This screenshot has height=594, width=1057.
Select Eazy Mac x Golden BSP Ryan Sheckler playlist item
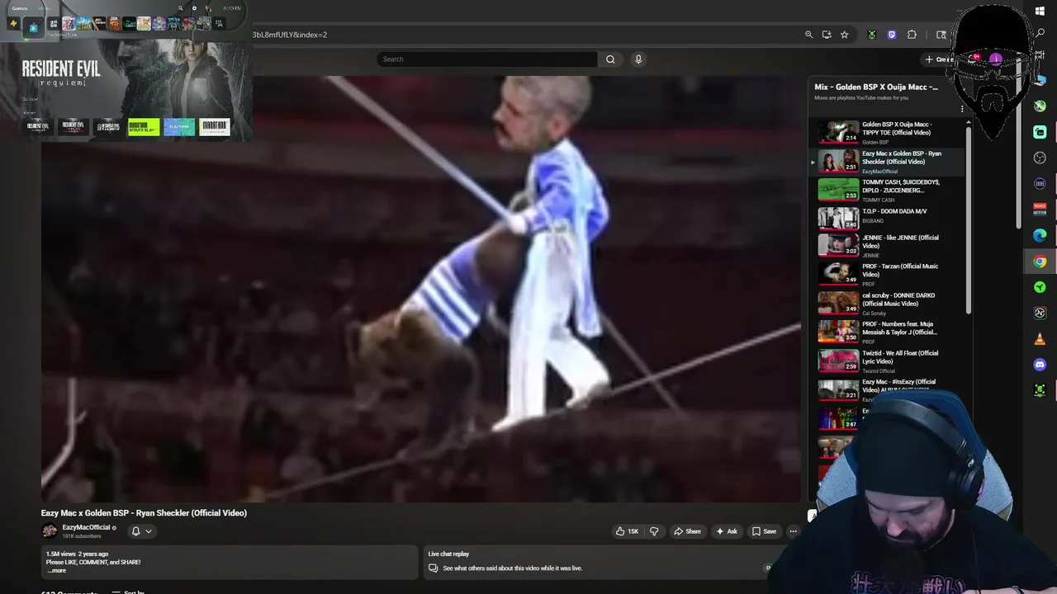point(891,162)
